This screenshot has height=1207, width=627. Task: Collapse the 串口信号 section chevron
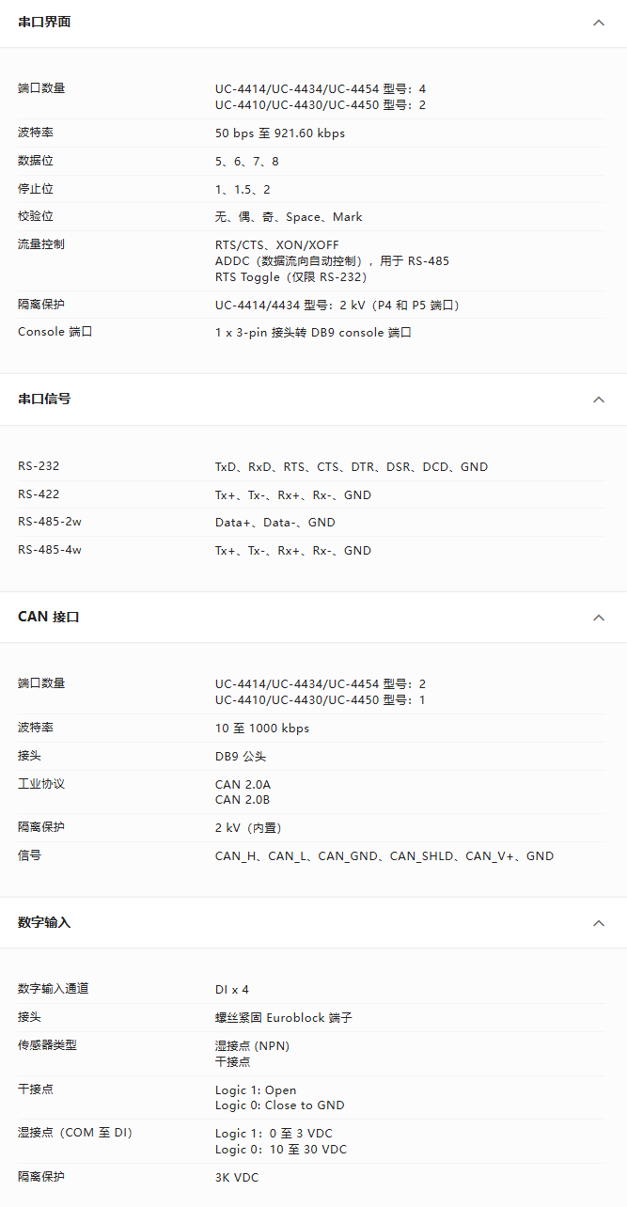coord(599,400)
